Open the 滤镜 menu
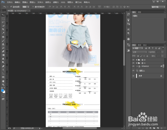 pyautogui.click(x=56, y=2)
